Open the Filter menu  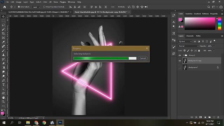click(x=45, y=2)
